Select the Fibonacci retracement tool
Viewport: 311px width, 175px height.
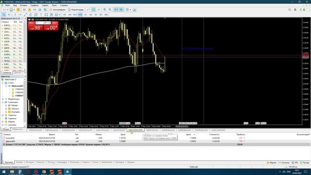tap(35, 15)
